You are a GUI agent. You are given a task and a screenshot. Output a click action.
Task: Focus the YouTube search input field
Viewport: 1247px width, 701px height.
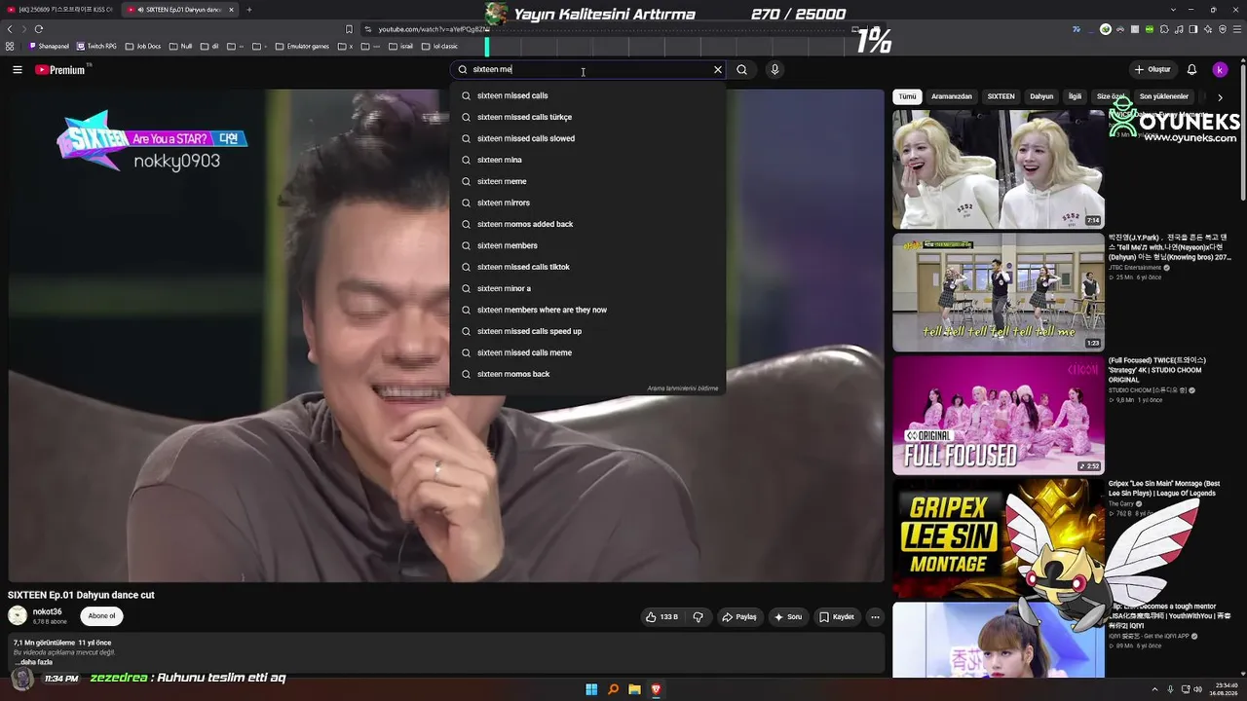[589, 70]
